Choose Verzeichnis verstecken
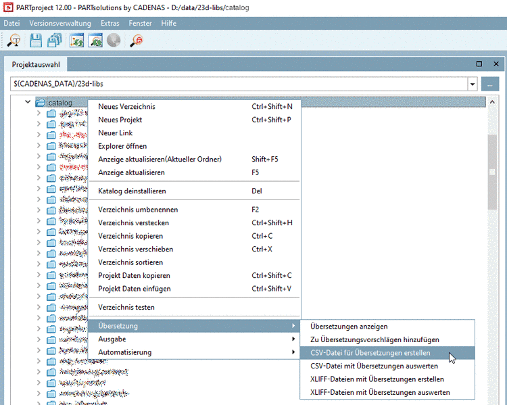Screen dimensions: 507x405 coord(195,223)
